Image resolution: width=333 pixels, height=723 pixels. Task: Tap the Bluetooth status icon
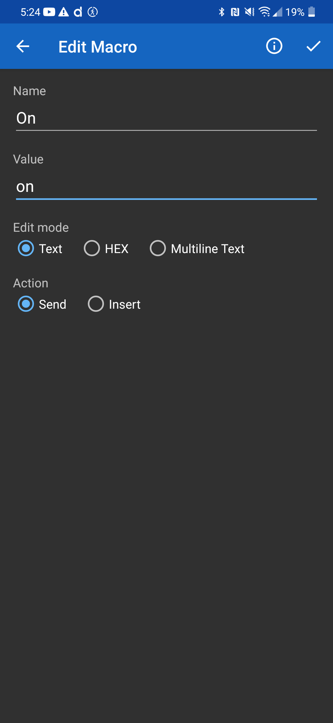tap(221, 12)
